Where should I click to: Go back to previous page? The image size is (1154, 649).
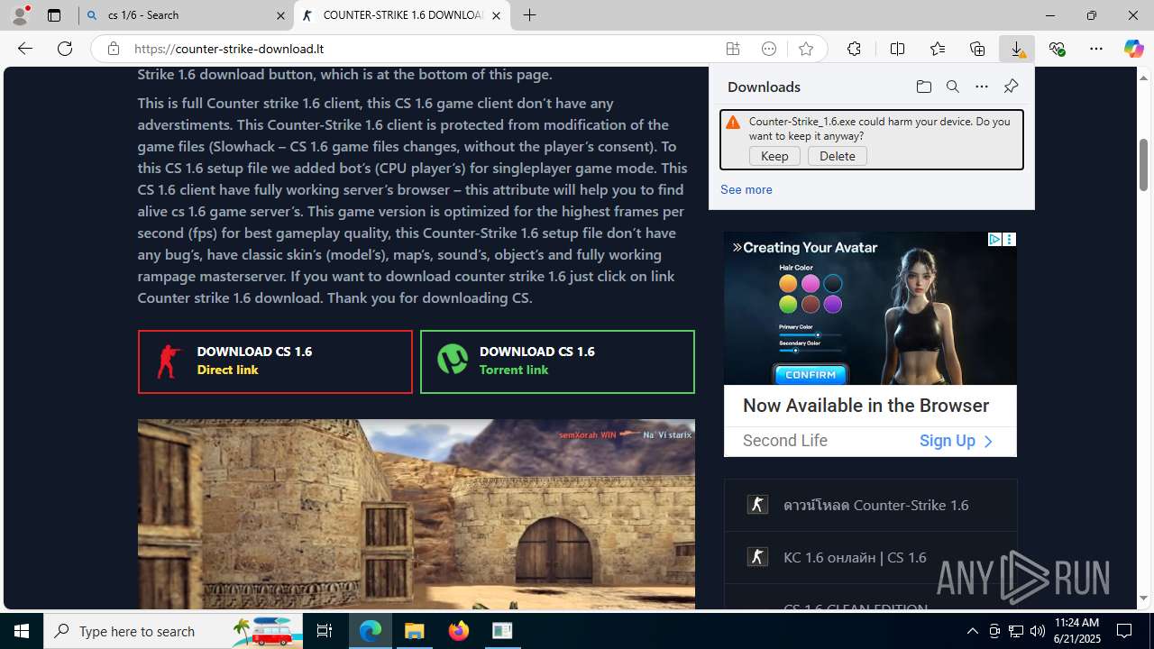[x=25, y=49]
